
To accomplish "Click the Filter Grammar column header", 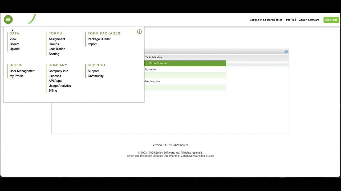I will point(185,63).
